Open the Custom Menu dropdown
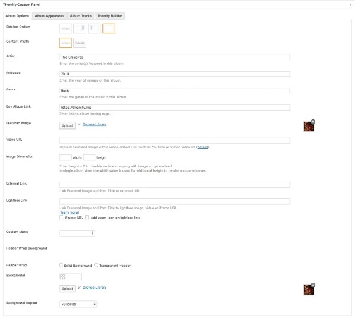355x320 pixels. click(x=77, y=233)
